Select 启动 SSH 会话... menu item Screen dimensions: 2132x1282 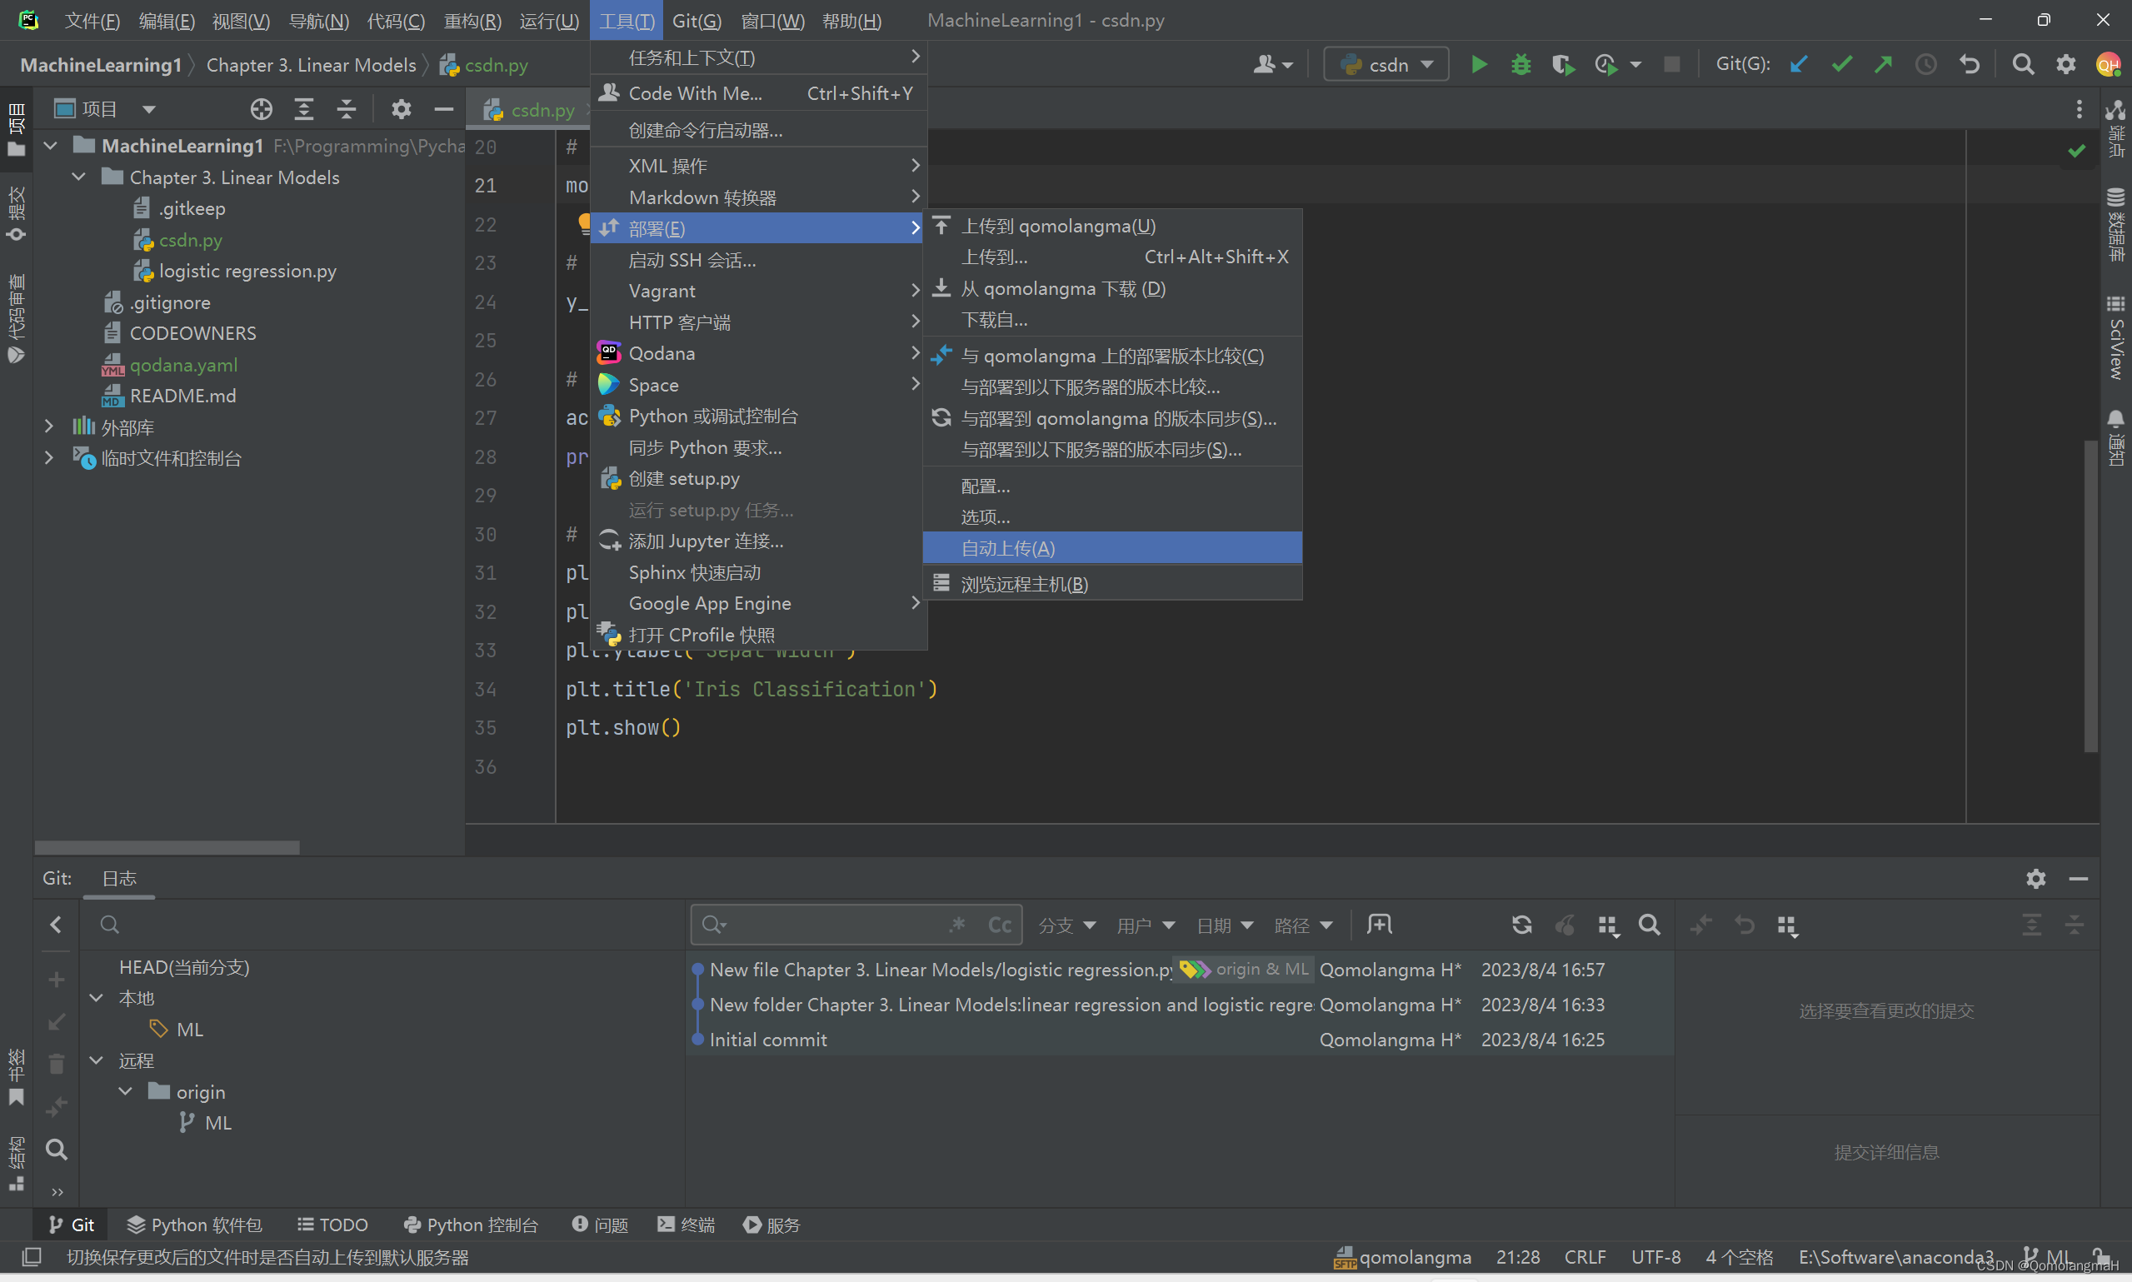tap(757, 260)
